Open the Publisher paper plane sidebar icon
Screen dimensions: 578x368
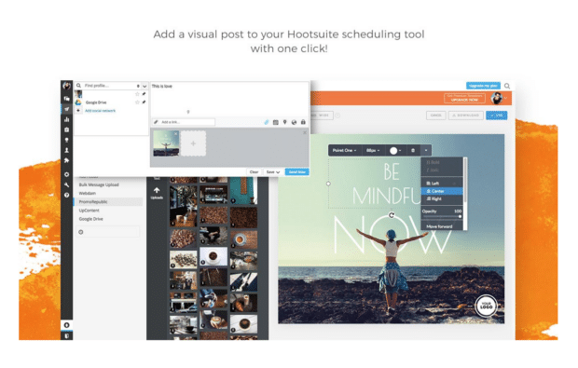pyautogui.click(x=67, y=109)
